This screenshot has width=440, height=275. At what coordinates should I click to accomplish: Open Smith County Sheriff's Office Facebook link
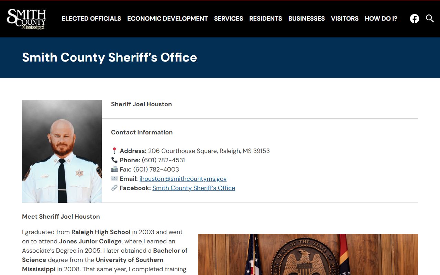click(x=194, y=188)
